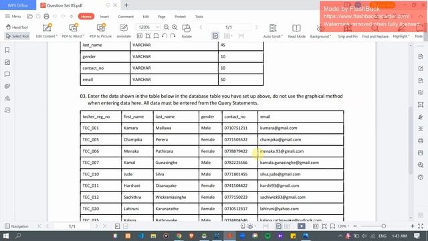Open the Comments side panel
Viewport: 428px width, 241px height.
click(7, 74)
